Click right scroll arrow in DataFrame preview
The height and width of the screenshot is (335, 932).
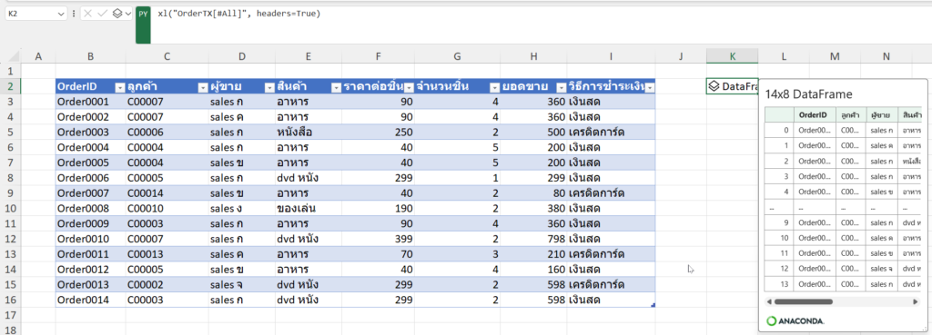point(916,301)
